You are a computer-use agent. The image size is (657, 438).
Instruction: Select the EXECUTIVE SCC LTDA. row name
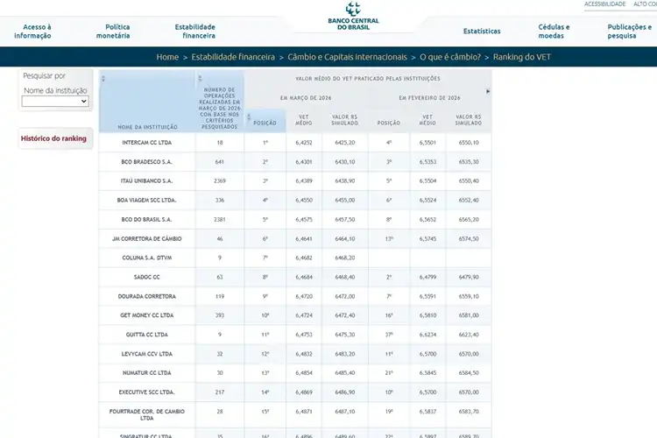[146, 392]
